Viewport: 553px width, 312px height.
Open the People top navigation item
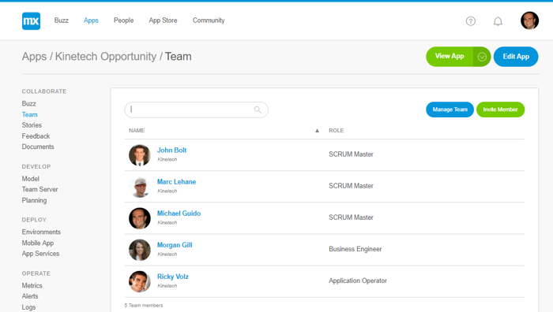coord(123,20)
